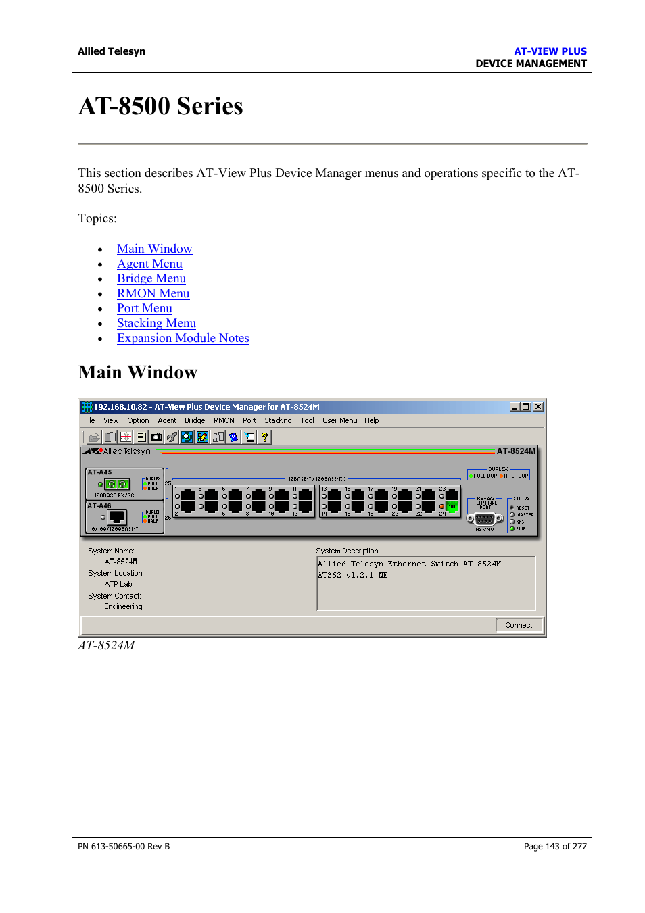Select port 5 on the switch image

click(235, 495)
